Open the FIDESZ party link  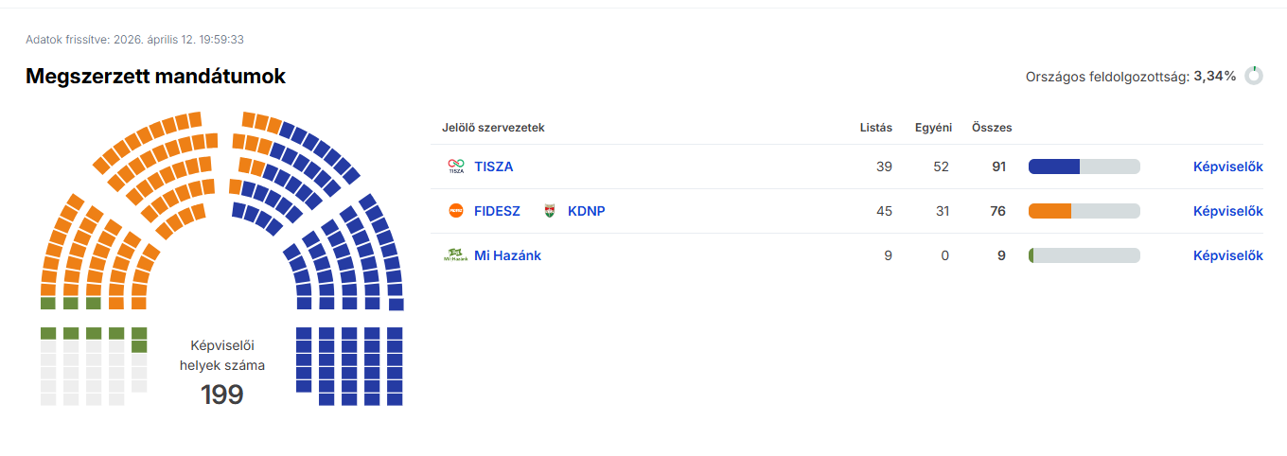click(x=497, y=211)
